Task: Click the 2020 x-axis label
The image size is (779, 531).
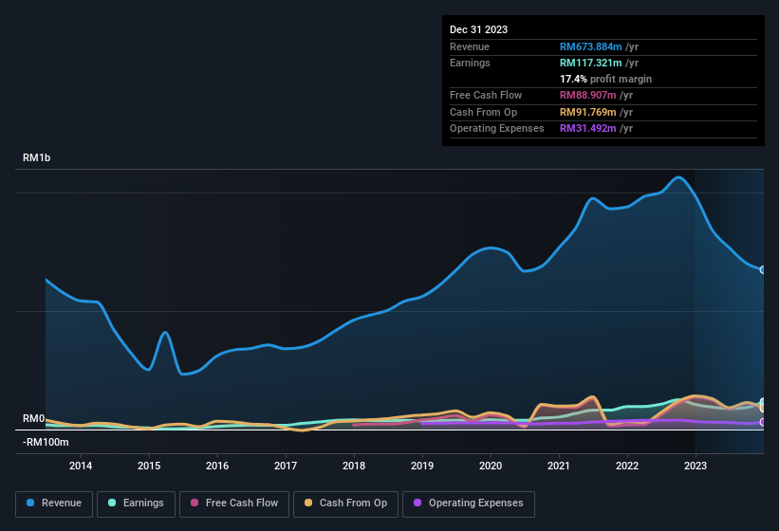Action: point(491,466)
